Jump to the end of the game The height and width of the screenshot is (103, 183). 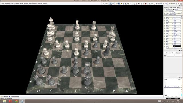tap(113, 4)
